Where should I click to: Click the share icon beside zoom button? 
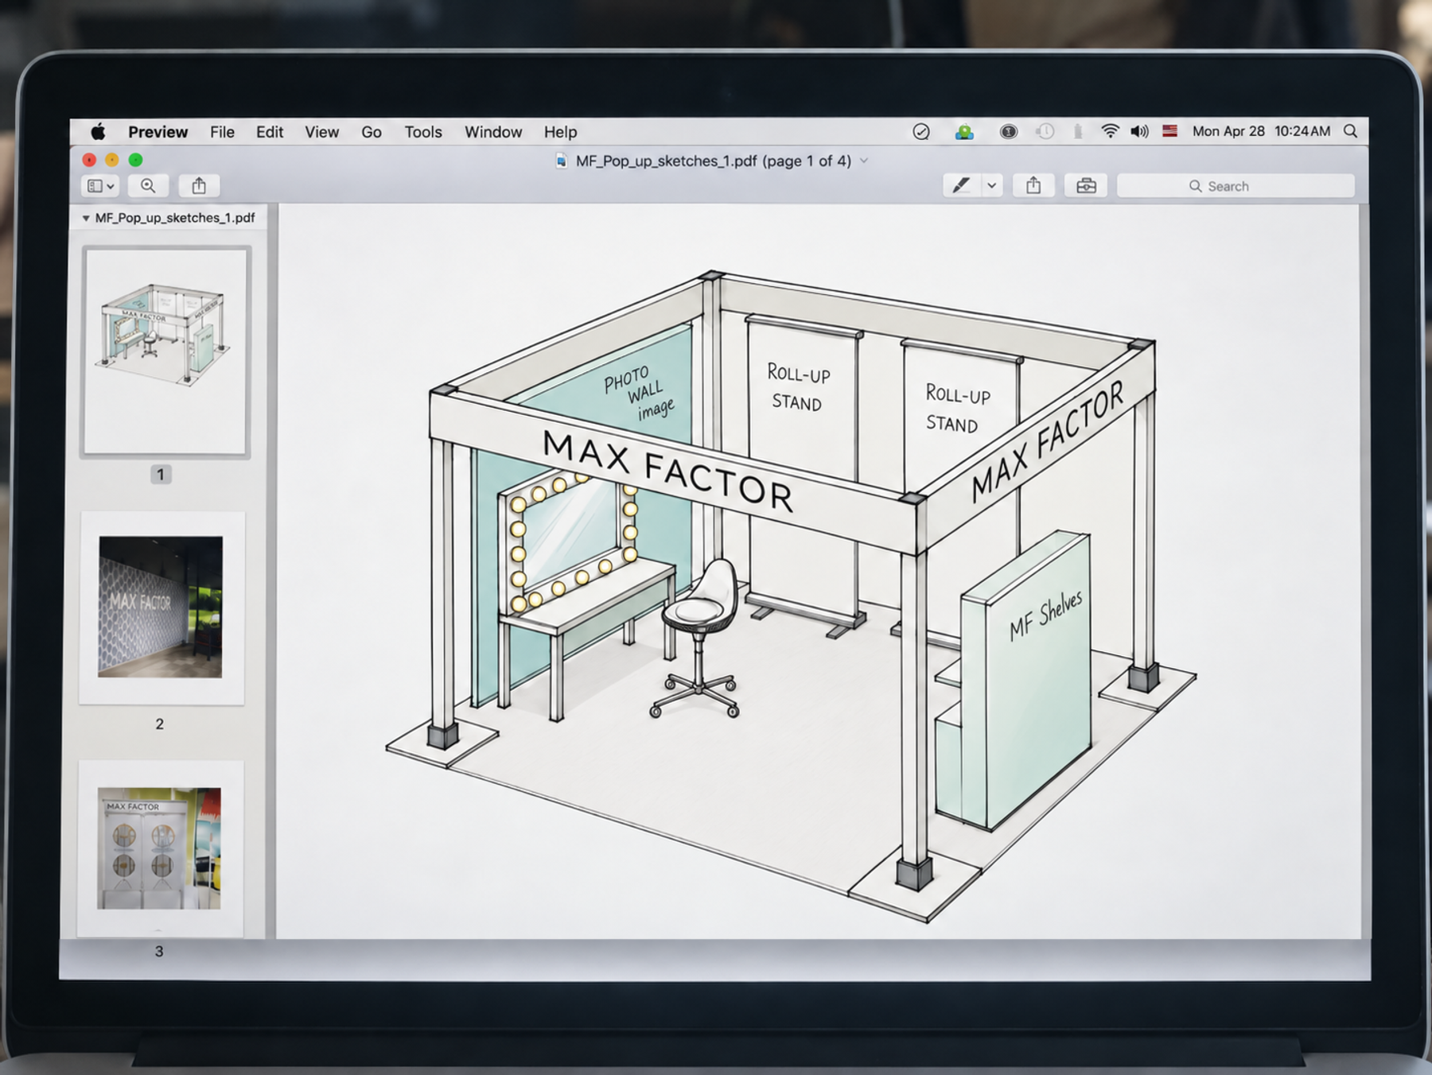coord(199,186)
